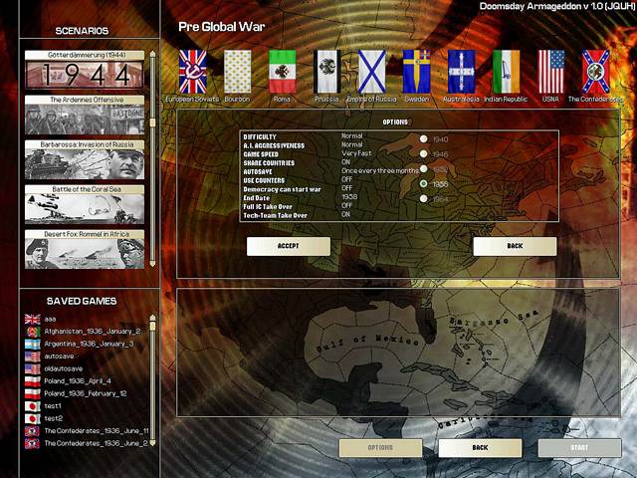The image size is (637, 478).
Task: Select the 1964 end date radio button
Action: (424, 199)
